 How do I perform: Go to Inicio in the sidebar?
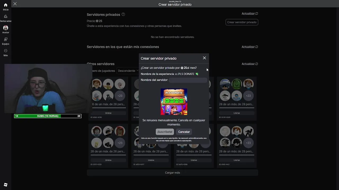[x=6, y=7]
